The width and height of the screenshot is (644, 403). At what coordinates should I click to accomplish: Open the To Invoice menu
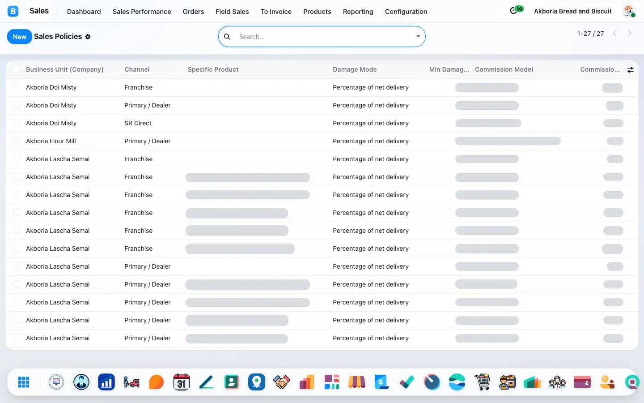pos(276,12)
